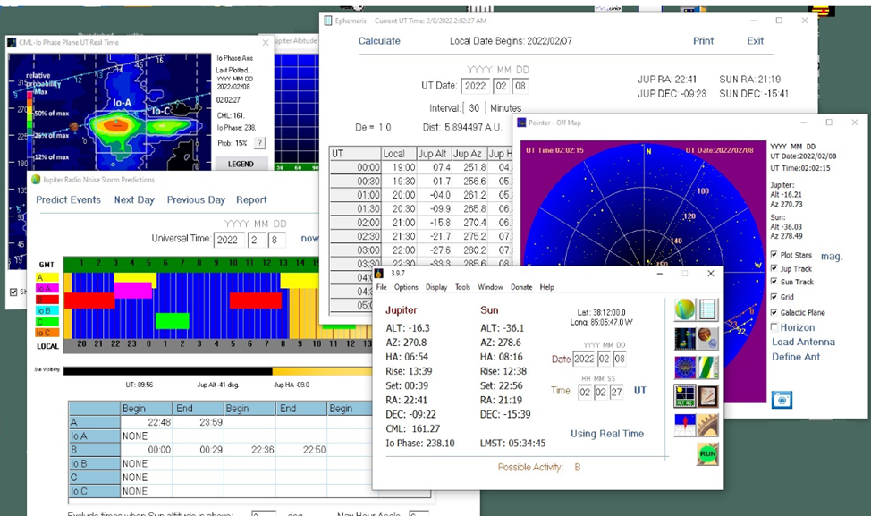Click the Sun Visibility bar
This screenshot has width=871, height=516.
click(216, 371)
